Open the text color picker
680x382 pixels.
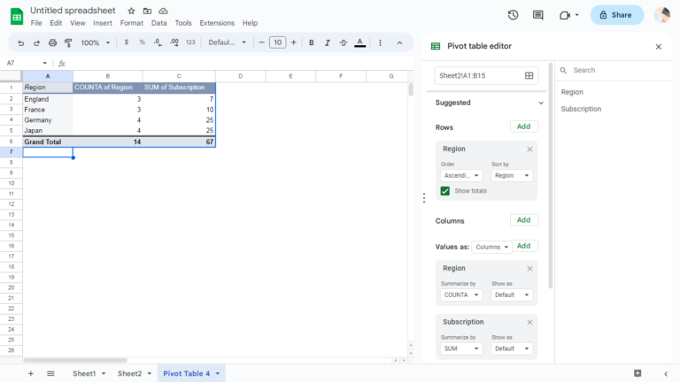[x=359, y=42]
